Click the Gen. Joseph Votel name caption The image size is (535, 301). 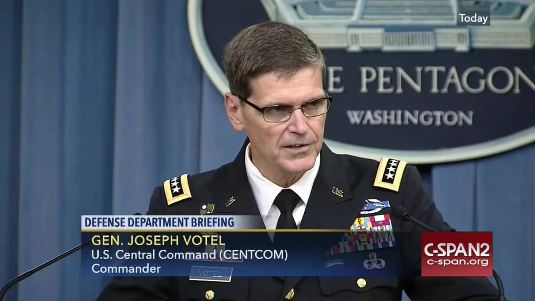point(158,240)
